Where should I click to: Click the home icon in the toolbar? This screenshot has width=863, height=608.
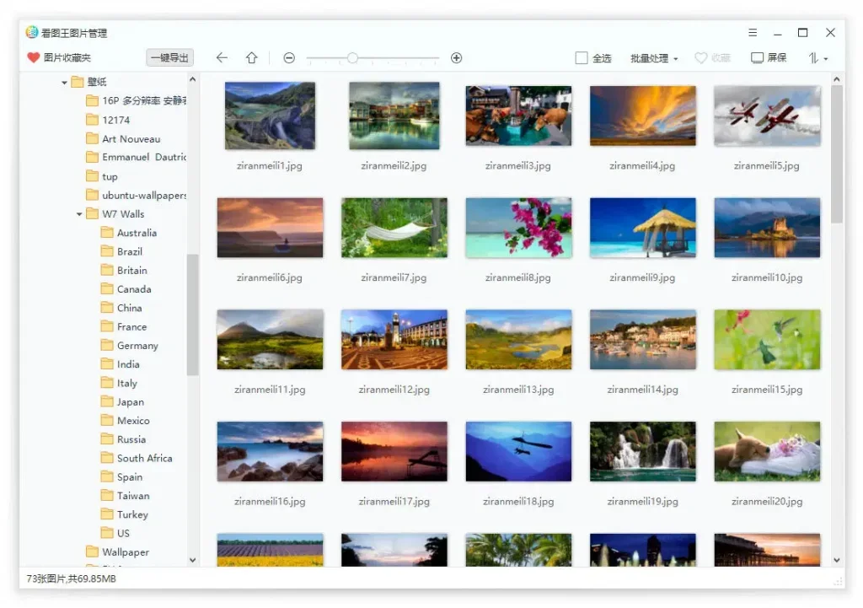click(247, 57)
